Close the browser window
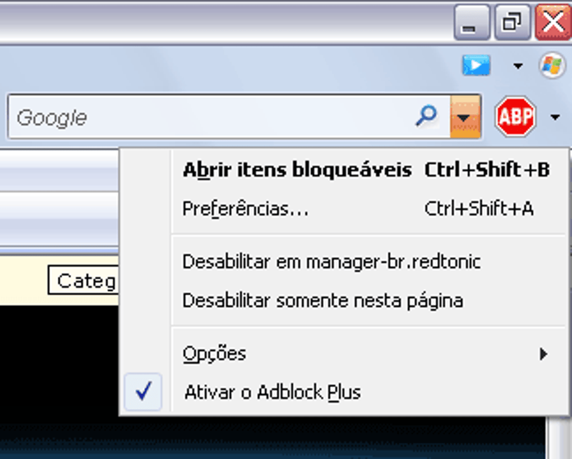 [x=553, y=24]
